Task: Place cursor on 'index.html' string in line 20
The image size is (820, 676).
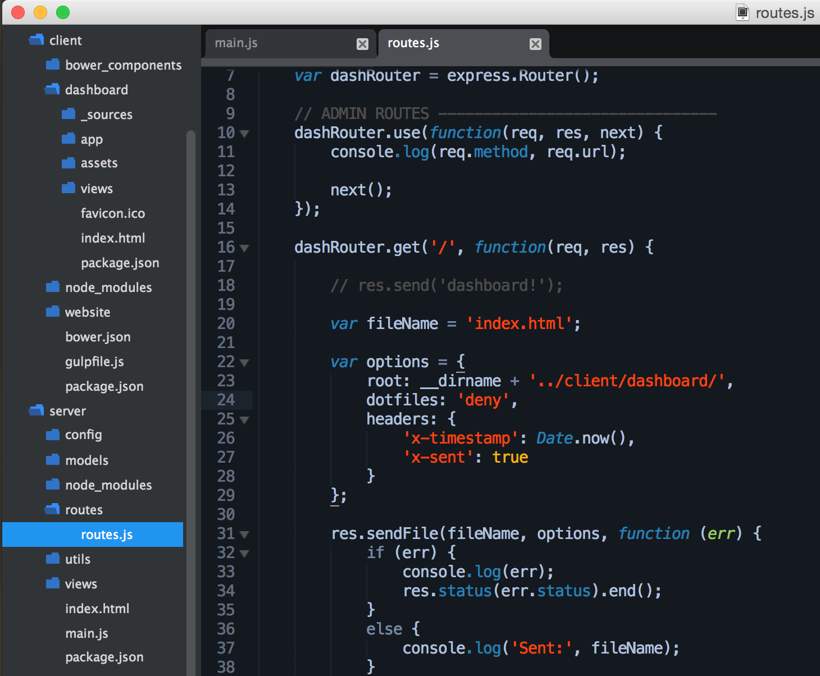Action: click(x=520, y=323)
